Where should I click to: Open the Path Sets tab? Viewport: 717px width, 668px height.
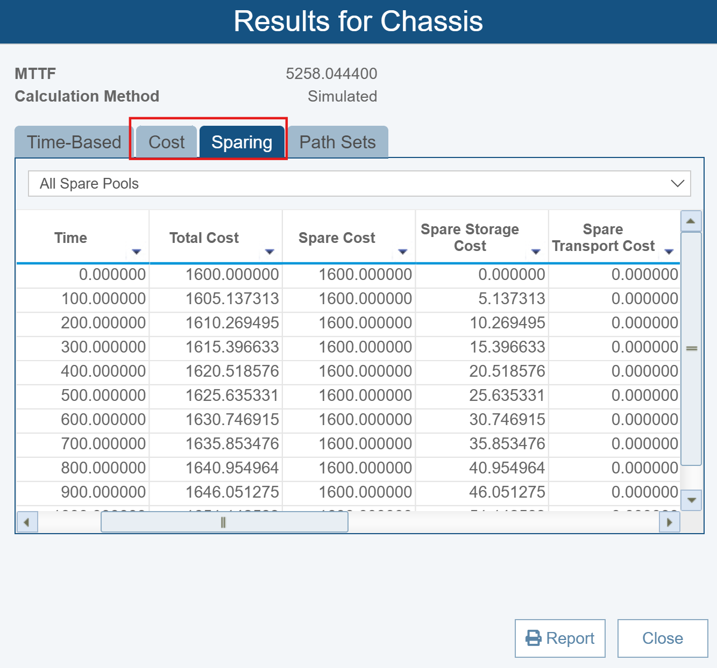337,142
